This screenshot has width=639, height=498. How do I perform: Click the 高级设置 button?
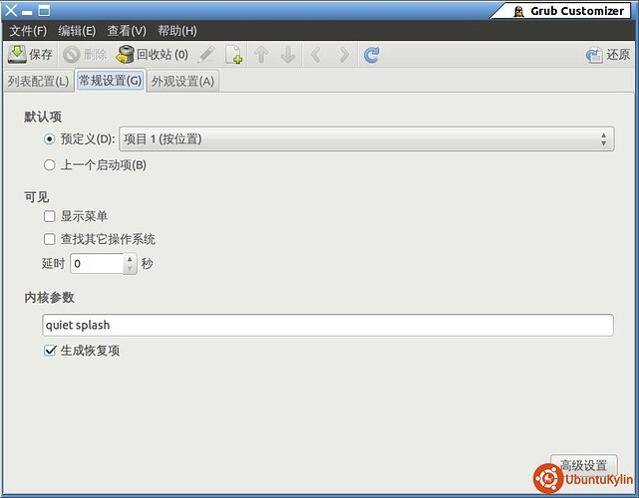click(583, 465)
